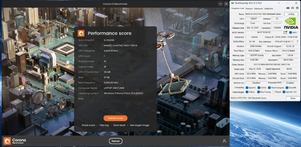Click the GPU-Z title bar app icon

point(232,3)
